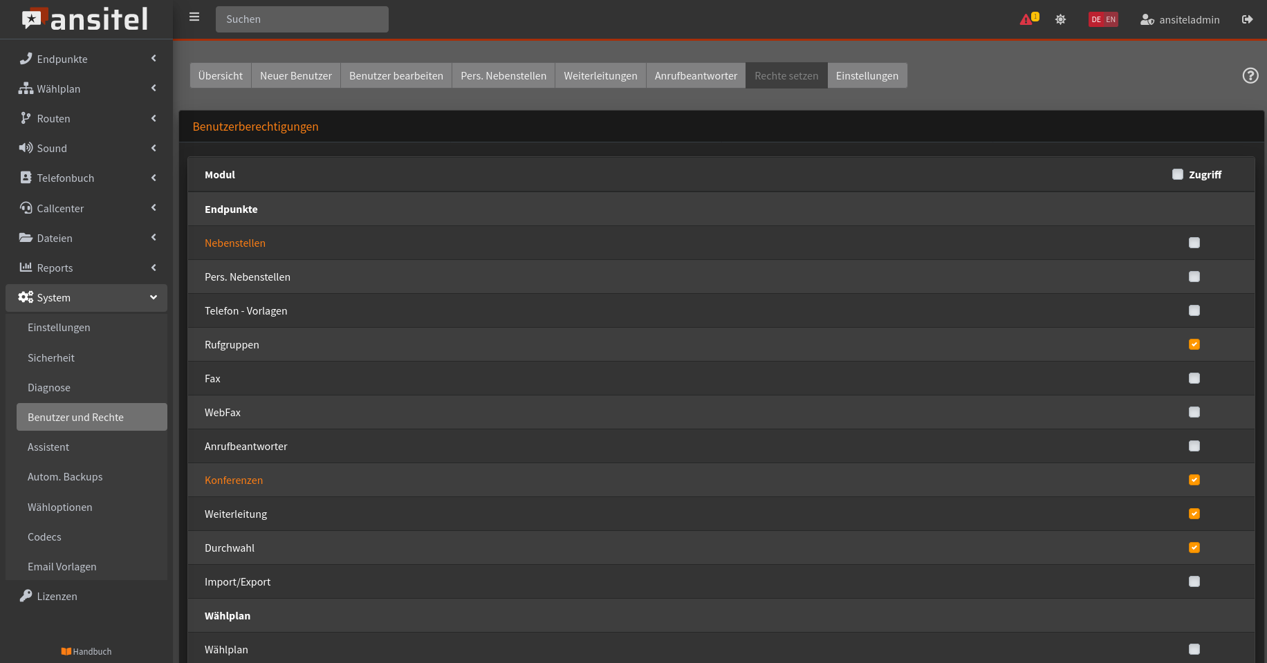The image size is (1267, 663).
Task: Open the Handbuch book icon
Action: pos(66,651)
